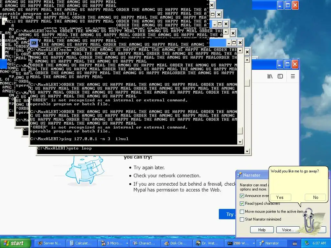The image size is (331, 248).
Task: Switch to Calculator in the taskbar
Action: 81,243
